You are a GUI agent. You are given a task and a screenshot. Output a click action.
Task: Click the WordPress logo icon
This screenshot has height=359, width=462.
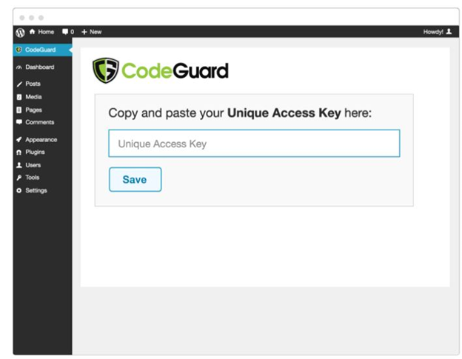click(20, 32)
